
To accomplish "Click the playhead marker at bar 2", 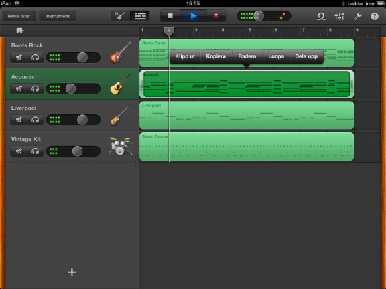I will [169, 31].
